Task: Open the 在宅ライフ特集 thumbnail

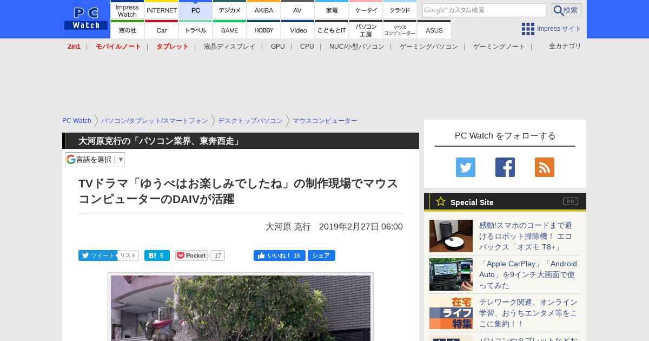Action: point(451,313)
